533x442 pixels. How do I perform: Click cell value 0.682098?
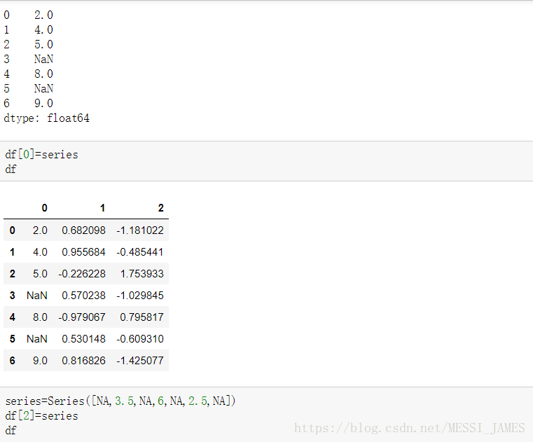83,230
